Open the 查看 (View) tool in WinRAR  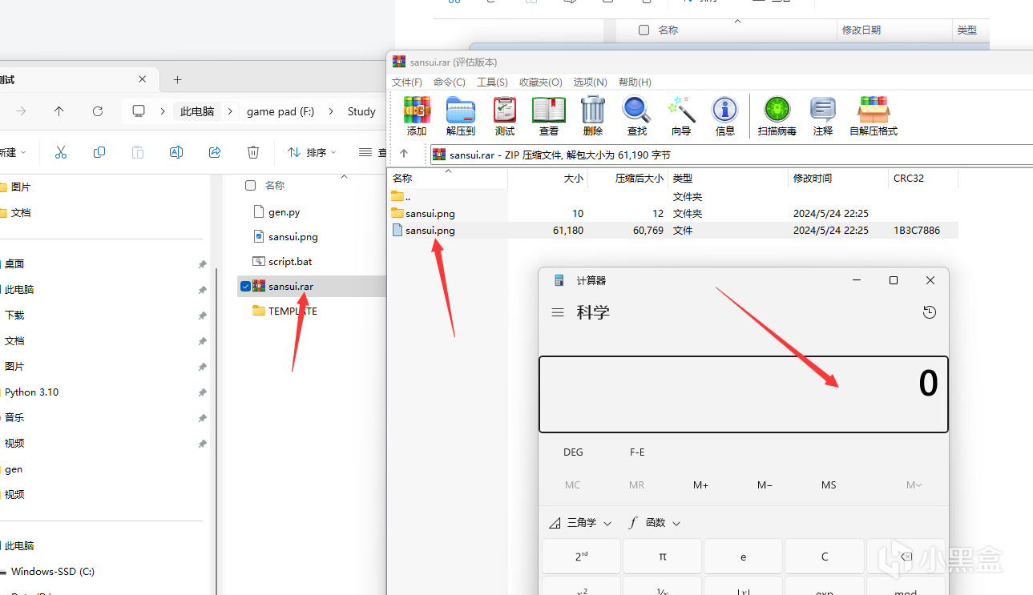549,116
